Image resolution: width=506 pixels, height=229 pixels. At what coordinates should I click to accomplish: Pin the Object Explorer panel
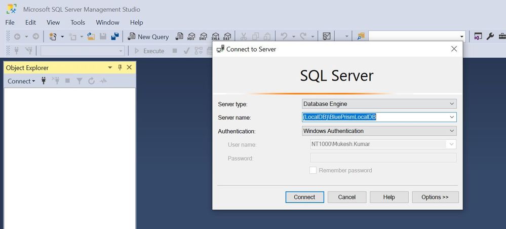coord(120,67)
